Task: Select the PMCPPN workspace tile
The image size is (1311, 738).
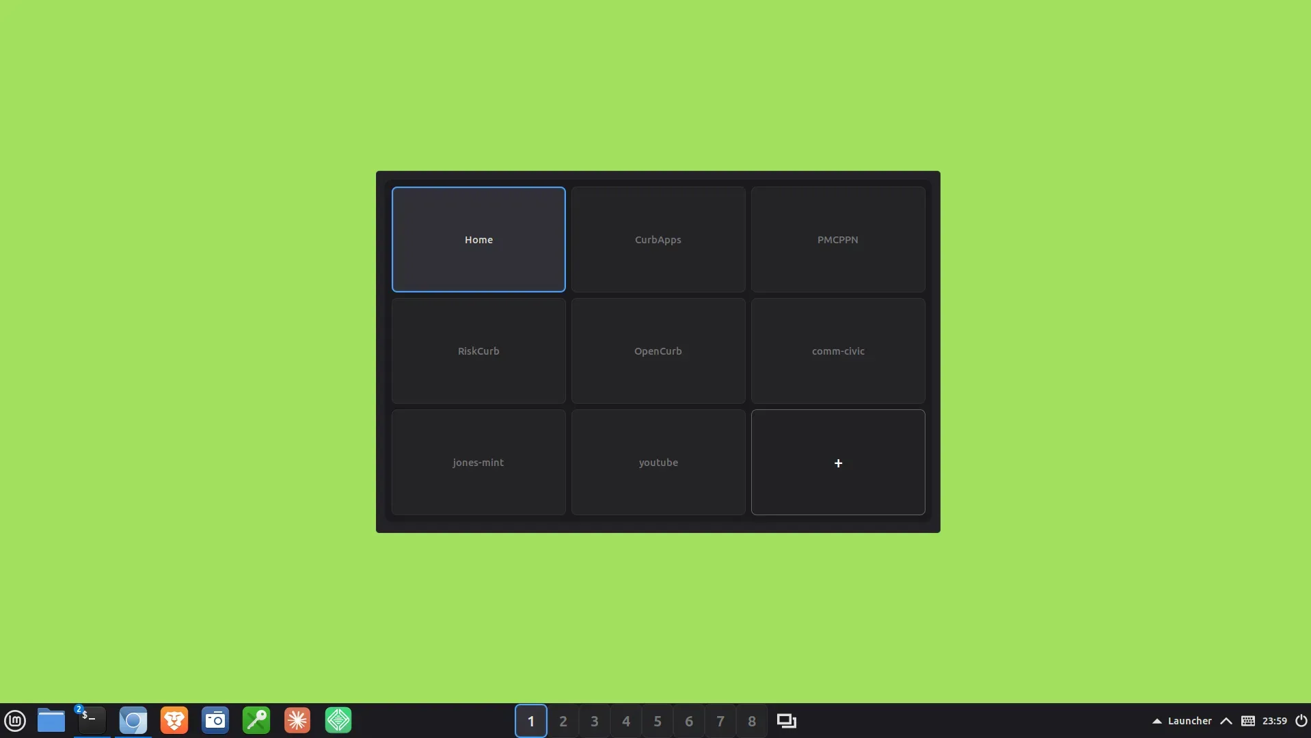Action: tap(838, 239)
